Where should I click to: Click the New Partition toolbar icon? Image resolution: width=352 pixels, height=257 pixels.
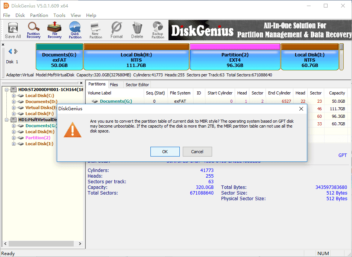(x=96, y=30)
